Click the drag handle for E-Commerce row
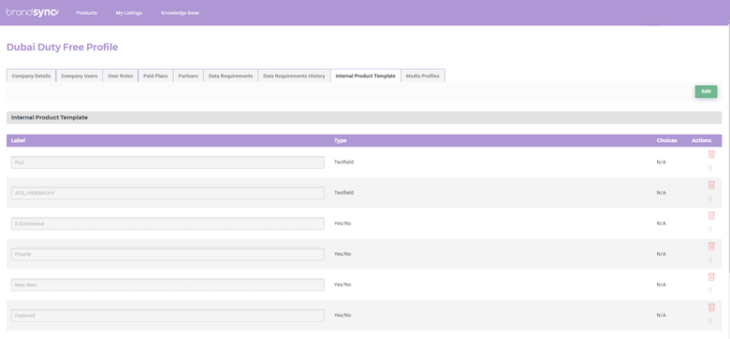The image size is (730, 339). click(710, 230)
